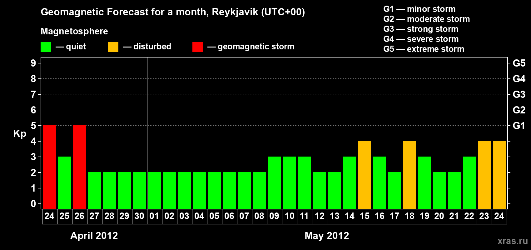Click the date label 12 on the axis
This screenshot has width=531, height=250.
coord(320,216)
